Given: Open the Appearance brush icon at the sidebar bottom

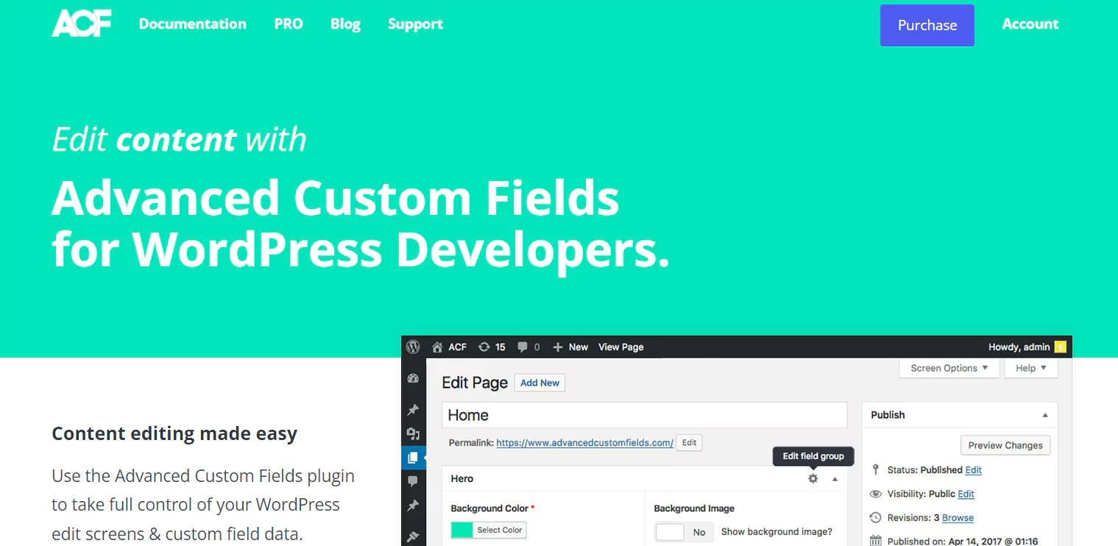Looking at the screenshot, I should point(413,537).
